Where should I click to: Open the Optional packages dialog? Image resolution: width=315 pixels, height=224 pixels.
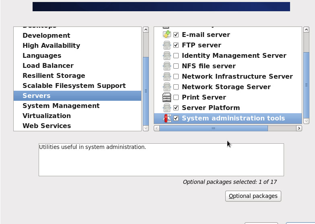coord(253,196)
